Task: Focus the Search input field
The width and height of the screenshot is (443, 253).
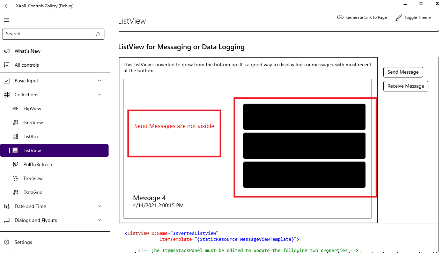Action: click(53, 34)
